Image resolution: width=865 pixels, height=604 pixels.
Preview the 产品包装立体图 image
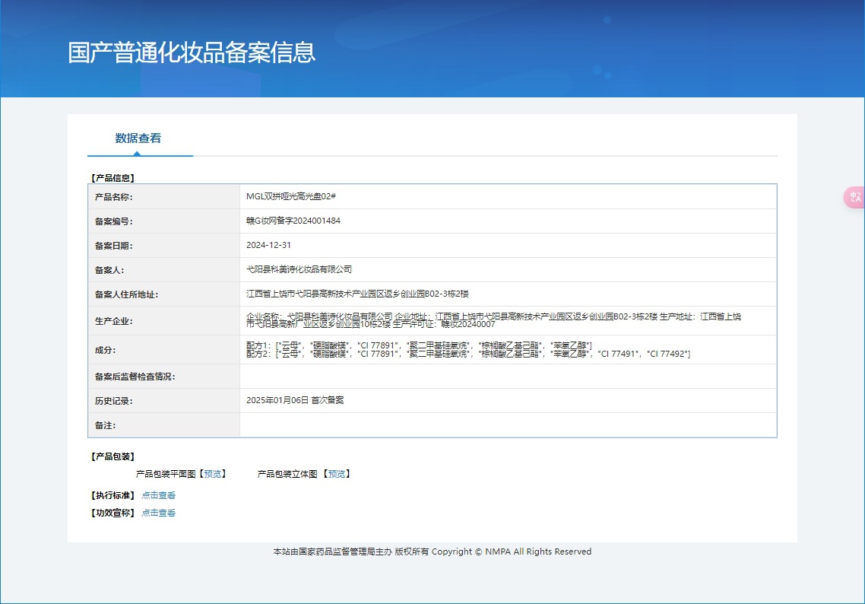pos(337,474)
